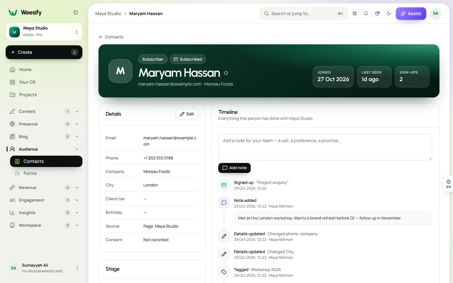Image resolution: width=453 pixels, height=283 pixels.
Task: Focus the Search or jump to field
Action: click(x=304, y=14)
